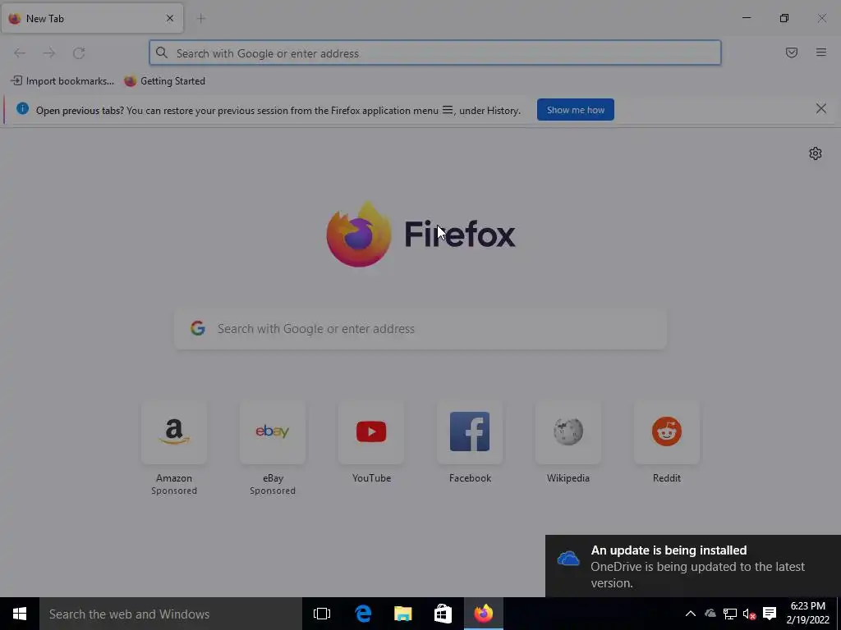Open Task View on taskbar
Screen dimensions: 841x630
[x=322, y=614]
